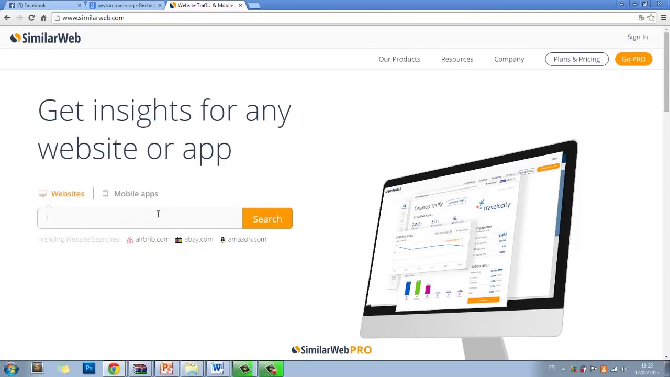Click the monitor icon next to Websites
Screen dimensions: 670x377
click(x=42, y=194)
